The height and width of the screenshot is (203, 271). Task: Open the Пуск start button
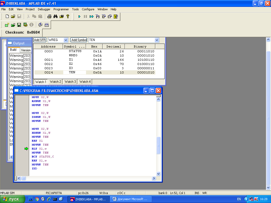pos(12,199)
